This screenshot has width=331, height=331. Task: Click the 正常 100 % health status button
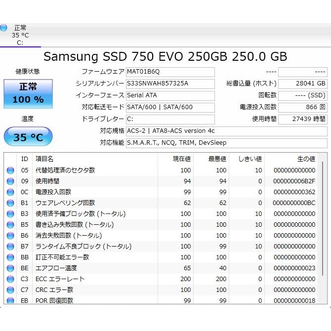(x=28, y=94)
